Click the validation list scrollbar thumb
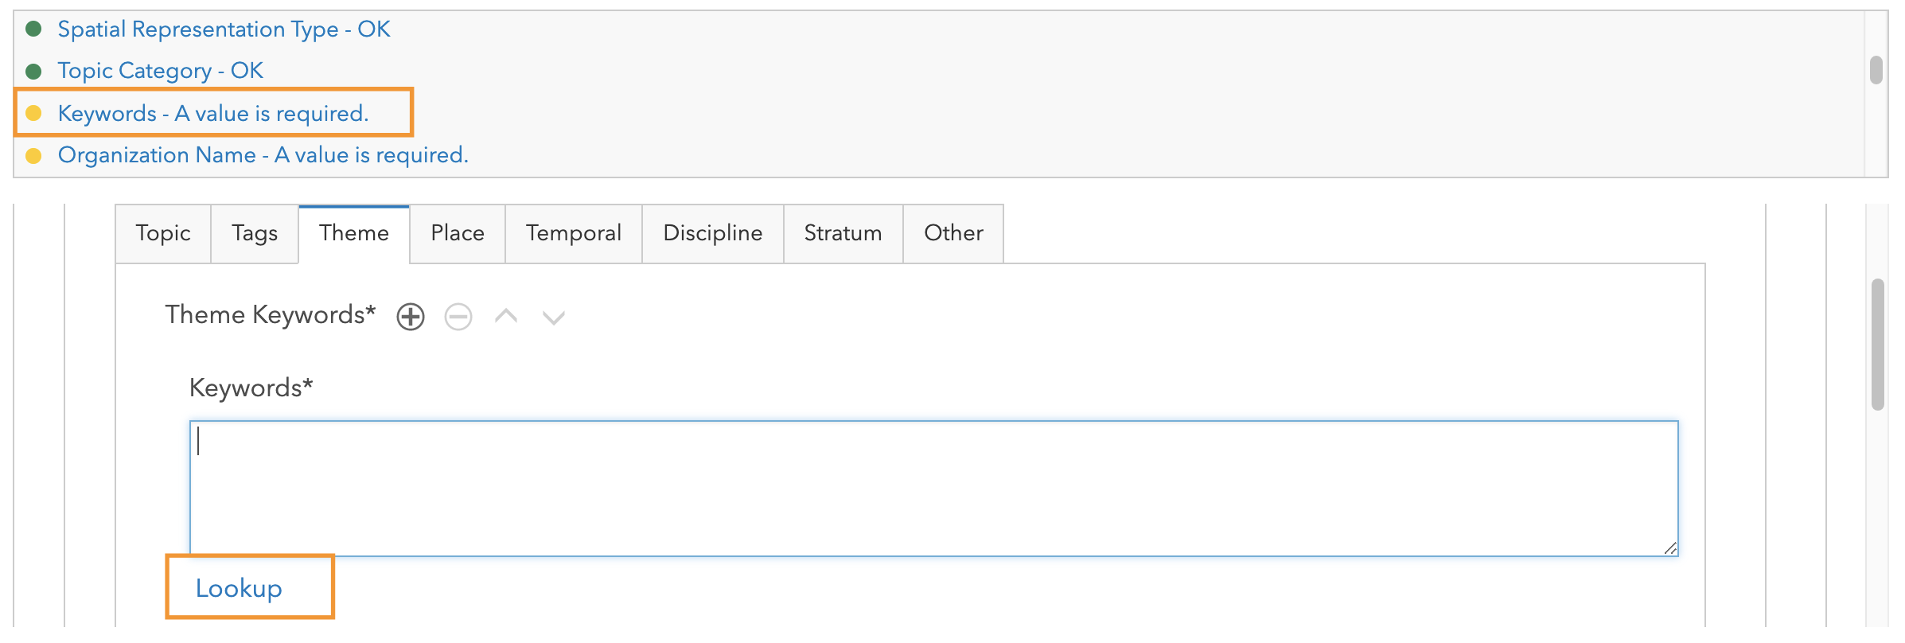The height and width of the screenshot is (643, 1905). 1876,70
